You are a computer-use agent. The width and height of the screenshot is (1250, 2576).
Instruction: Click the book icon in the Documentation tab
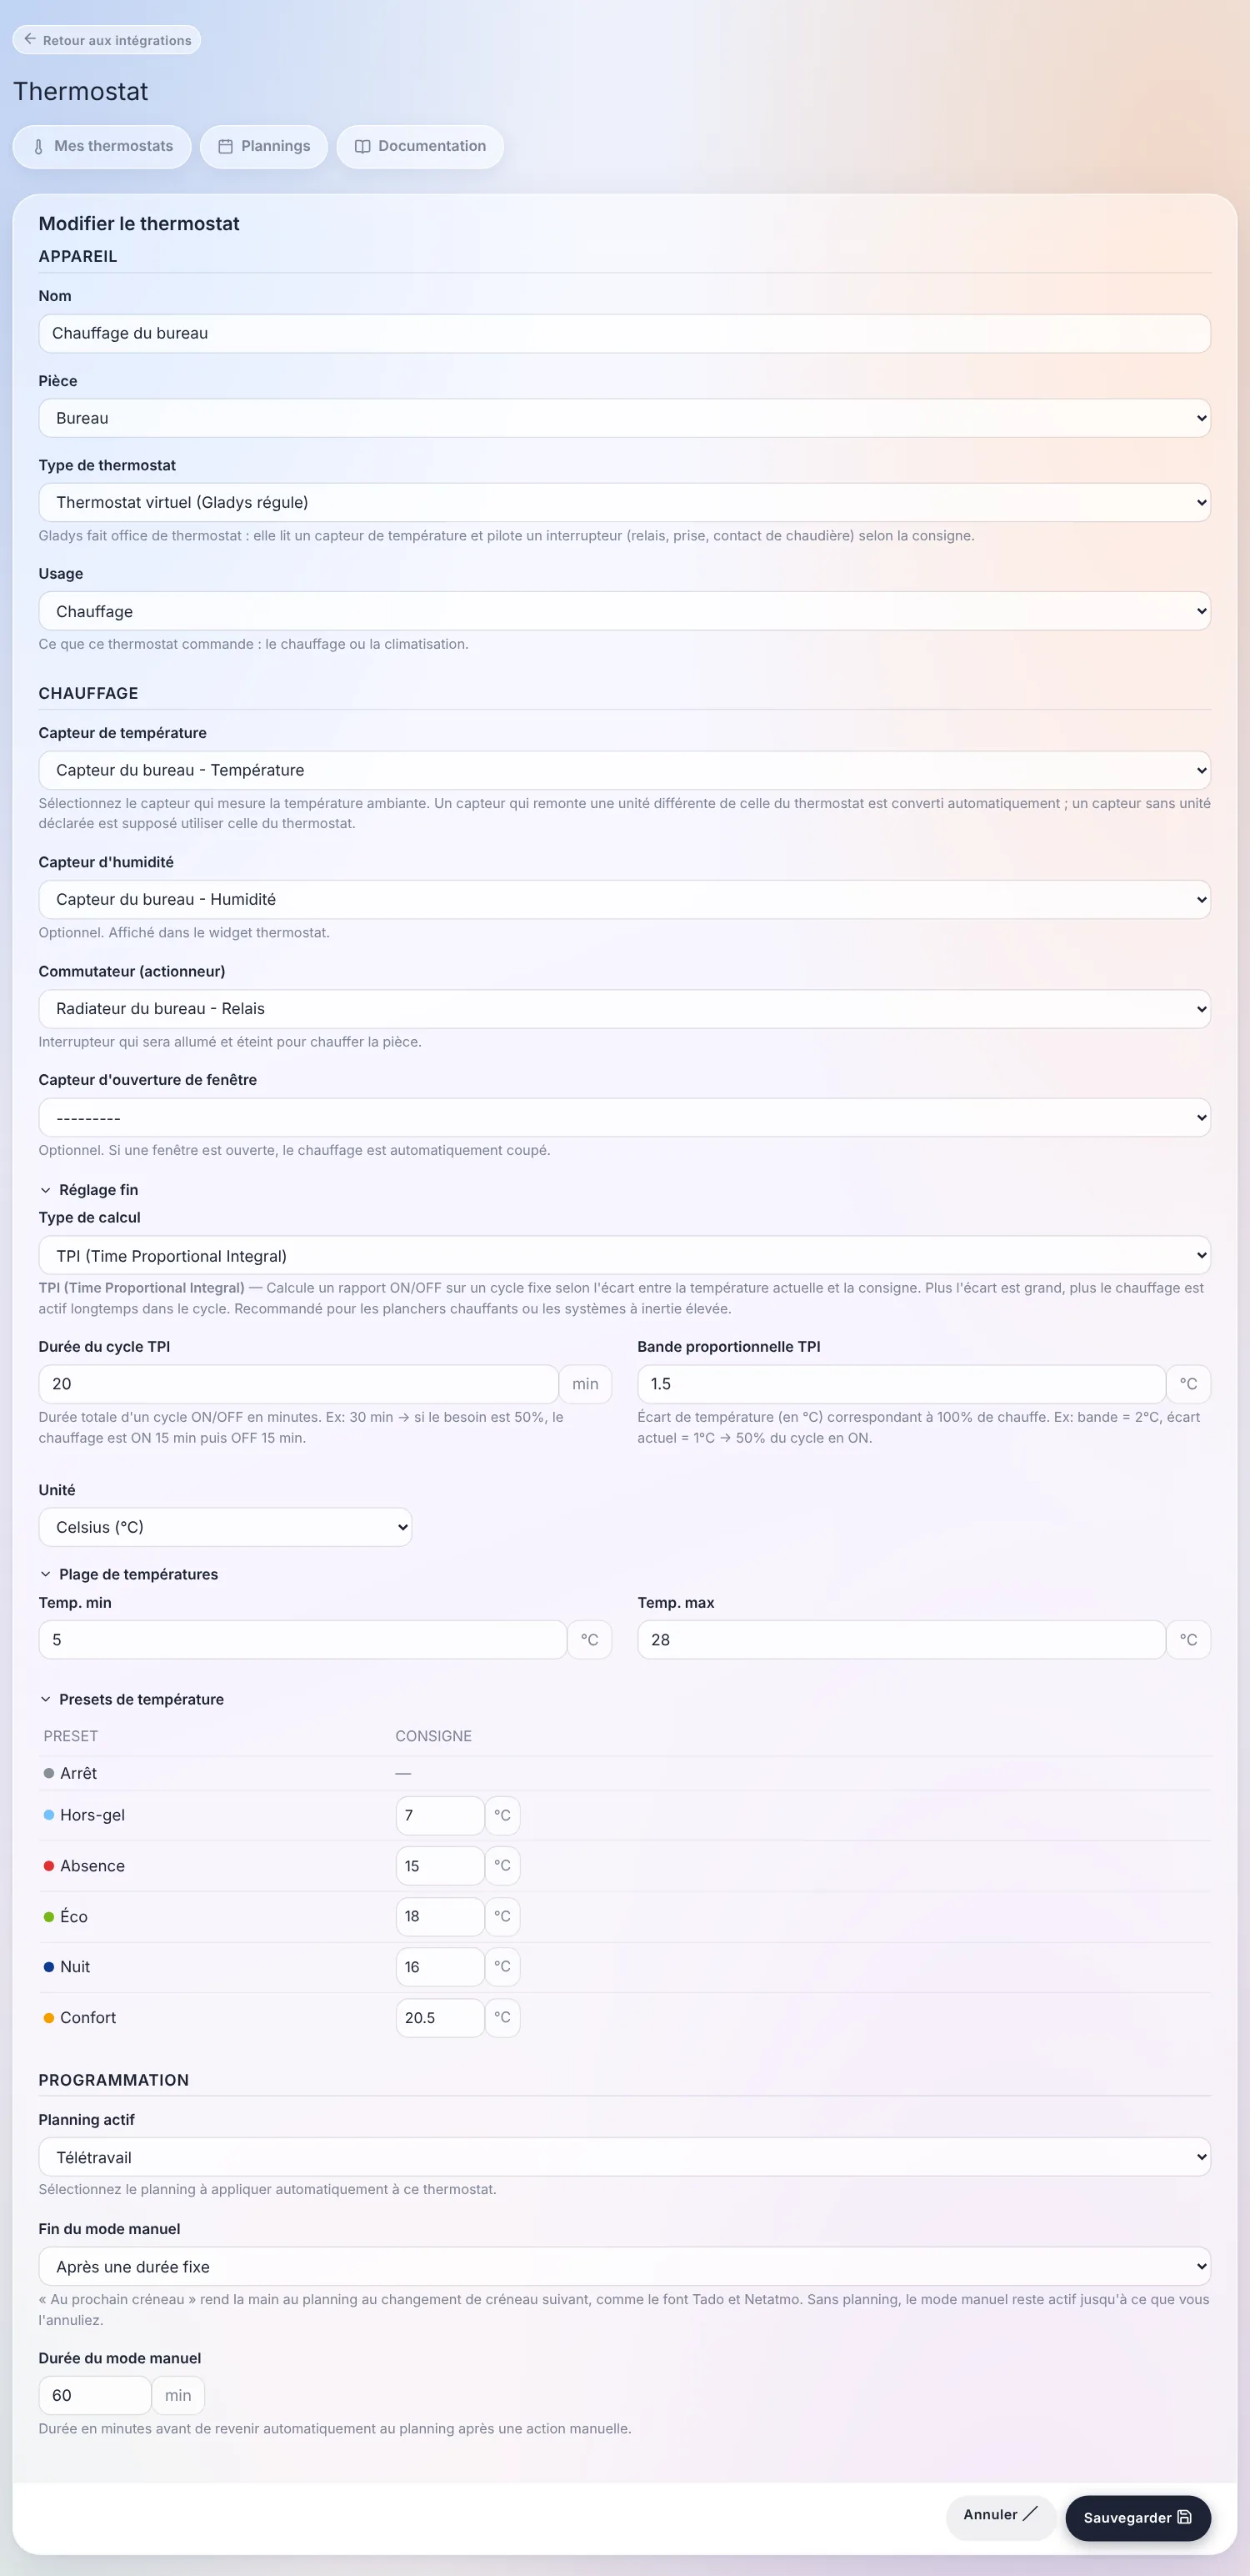362,147
